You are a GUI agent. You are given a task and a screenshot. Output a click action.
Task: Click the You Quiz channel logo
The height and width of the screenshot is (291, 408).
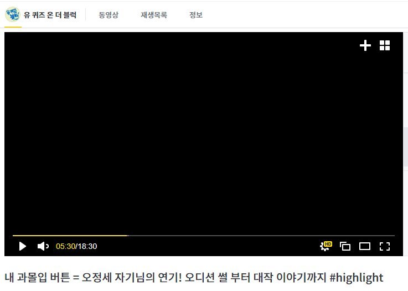(x=12, y=15)
